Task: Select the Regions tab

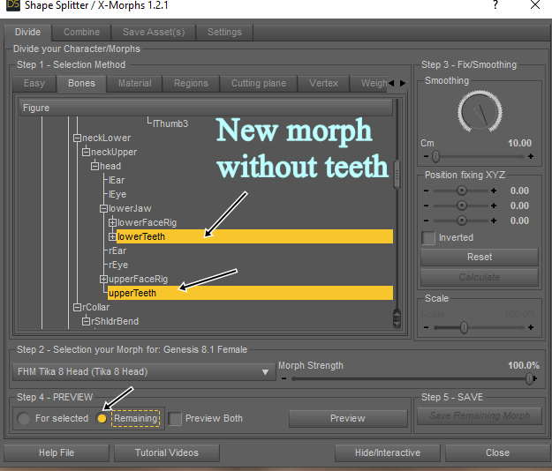Action: [191, 83]
